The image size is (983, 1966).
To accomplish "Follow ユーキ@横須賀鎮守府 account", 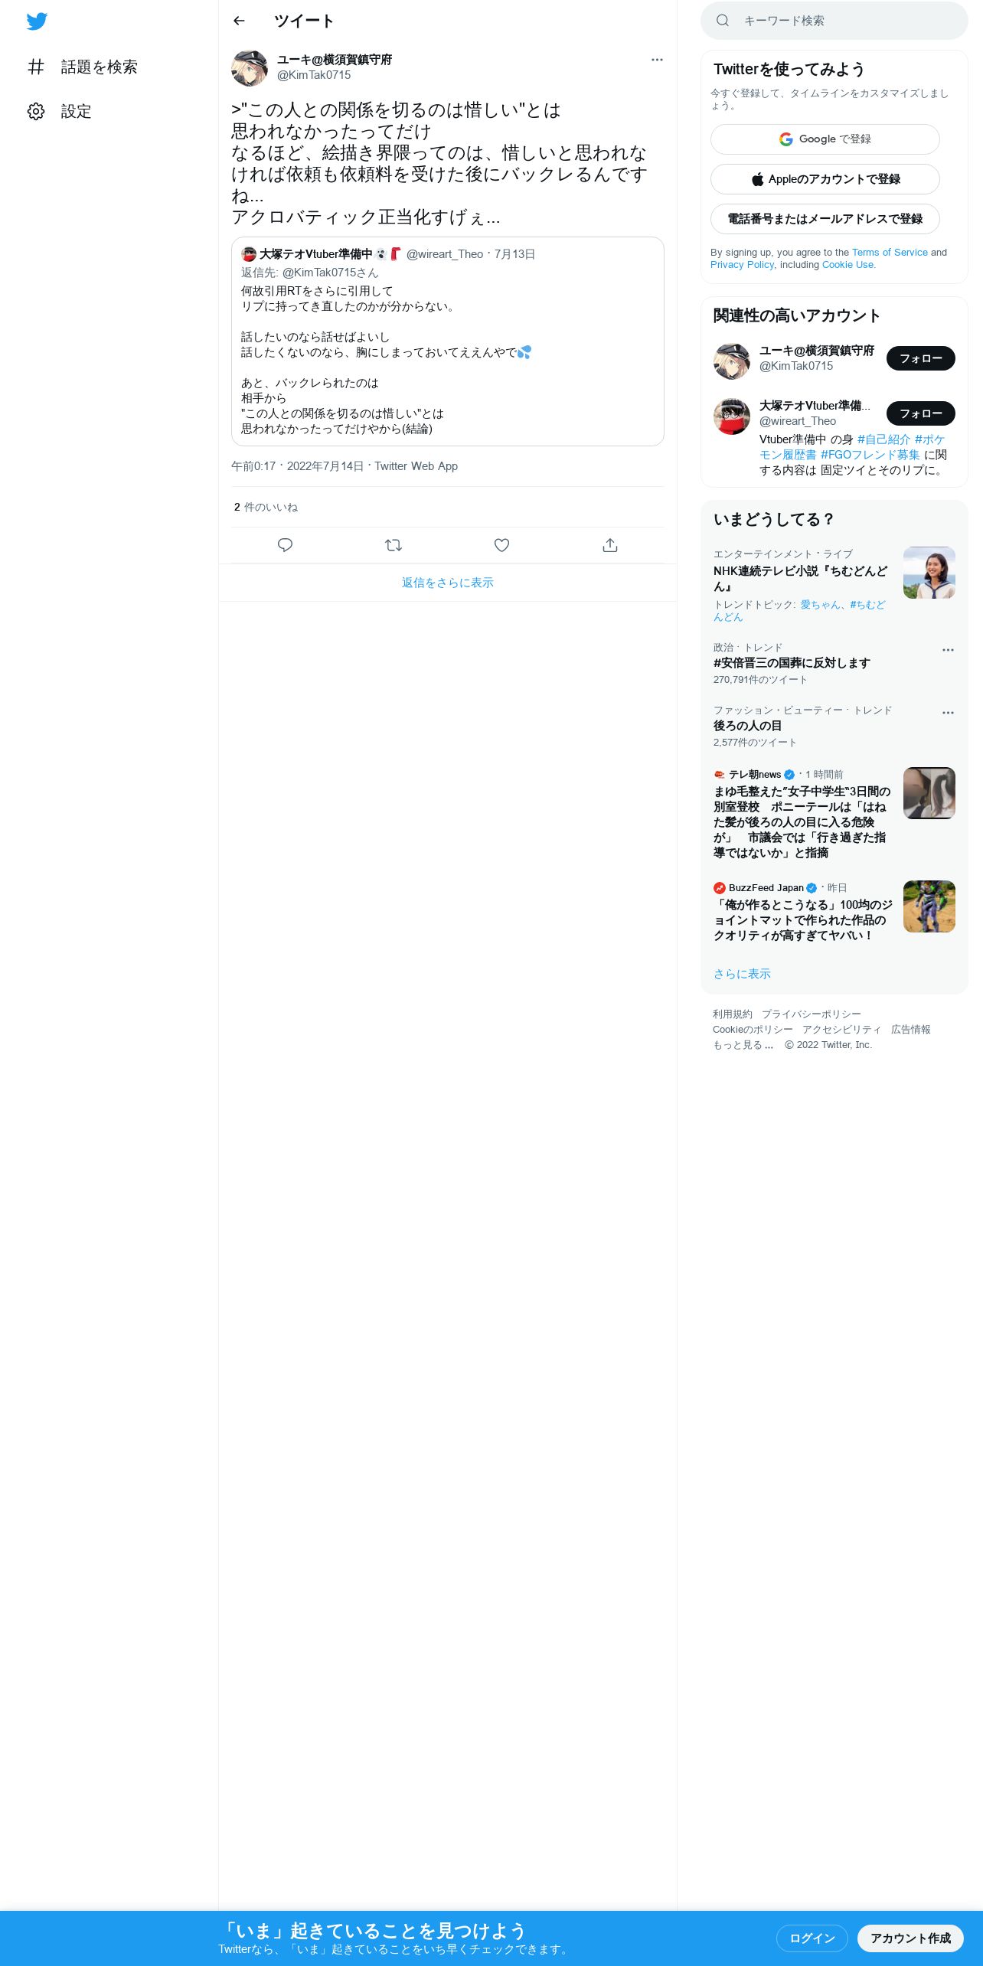I will (x=921, y=358).
